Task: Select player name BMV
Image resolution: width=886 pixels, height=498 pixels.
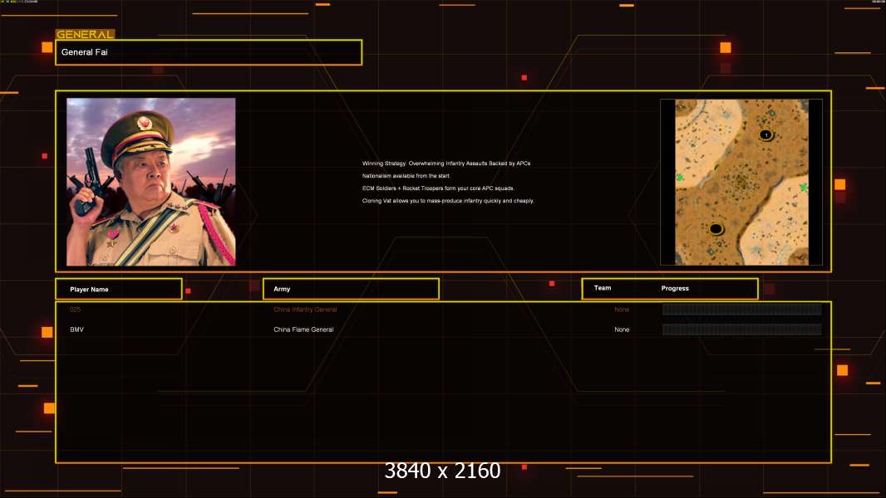Action: coord(76,330)
